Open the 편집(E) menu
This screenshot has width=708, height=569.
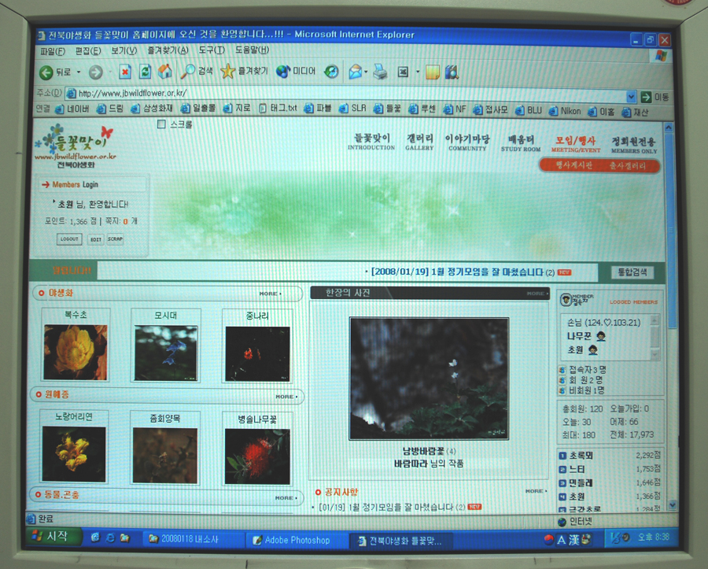88,50
